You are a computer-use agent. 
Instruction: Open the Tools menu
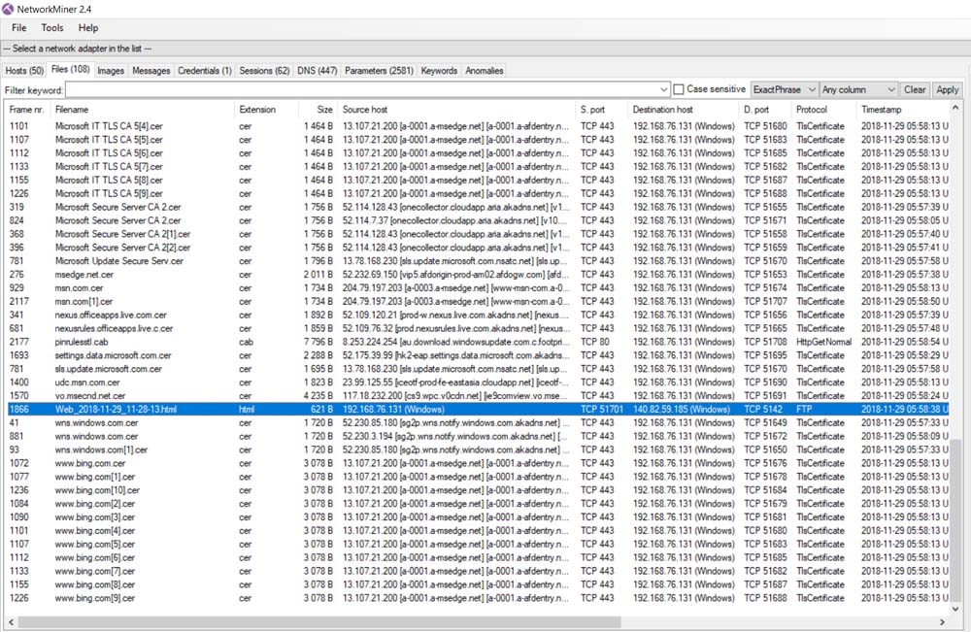click(51, 28)
